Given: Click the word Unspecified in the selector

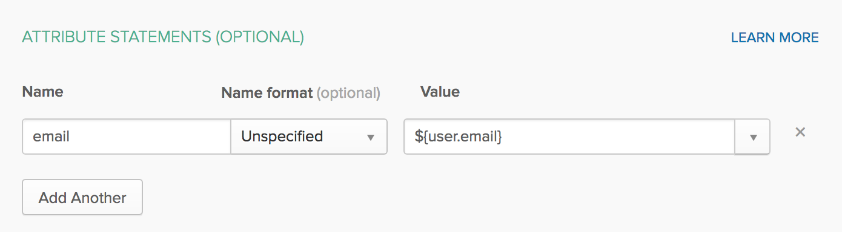Looking at the screenshot, I should (282, 137).
